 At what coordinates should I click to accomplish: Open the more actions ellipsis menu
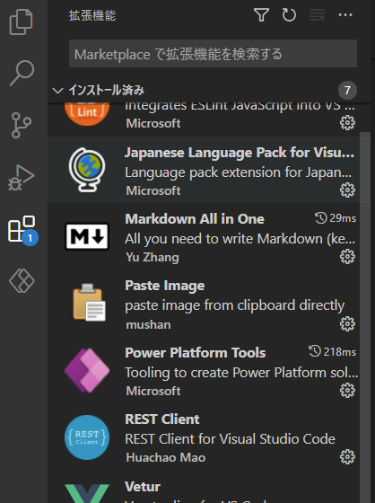click(x=345, y=15)
